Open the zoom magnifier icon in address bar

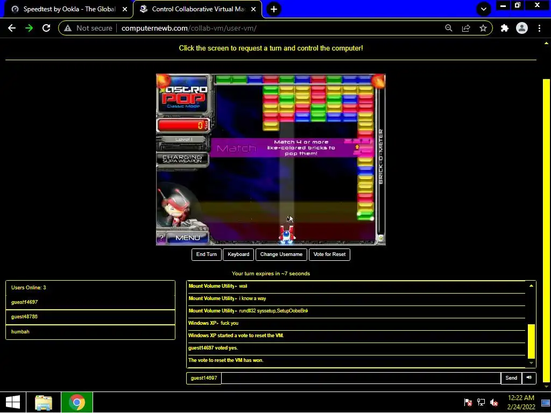pos(449,28)
